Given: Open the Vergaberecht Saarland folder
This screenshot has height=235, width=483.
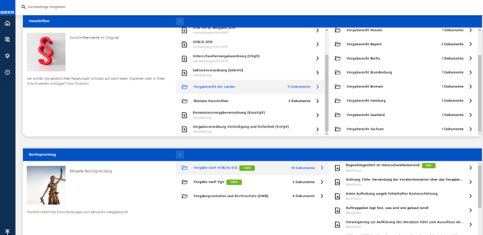Looking at the screenshot, I should pyautogui.click(x=404, y=115).
